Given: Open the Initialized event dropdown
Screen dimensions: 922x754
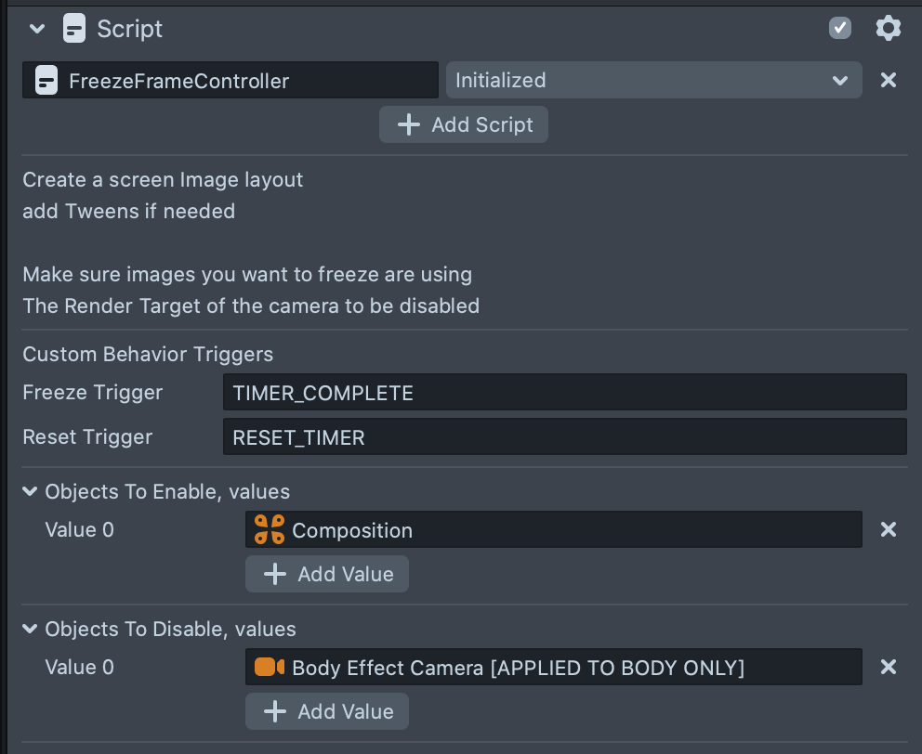Looking at the screenshot, I should pyautogui.click(x=653, y=81).
